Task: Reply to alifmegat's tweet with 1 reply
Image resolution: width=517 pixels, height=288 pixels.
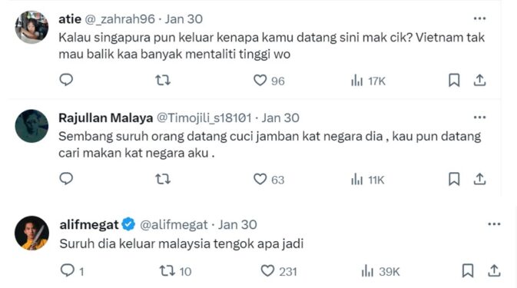Action: click(72, 271)
